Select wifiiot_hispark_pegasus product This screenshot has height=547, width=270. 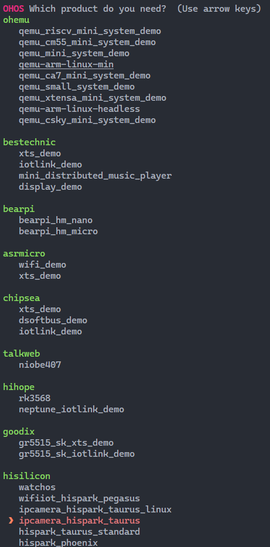80,498
